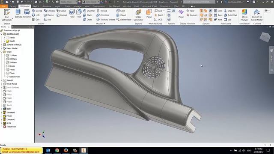Click Convert to Sheet Metal

(257, 15)
